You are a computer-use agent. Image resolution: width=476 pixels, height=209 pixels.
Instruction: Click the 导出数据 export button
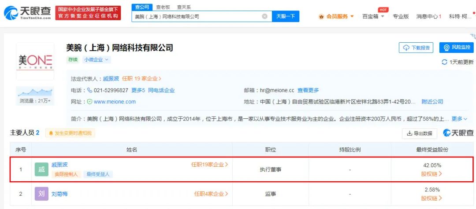point(419,133)
